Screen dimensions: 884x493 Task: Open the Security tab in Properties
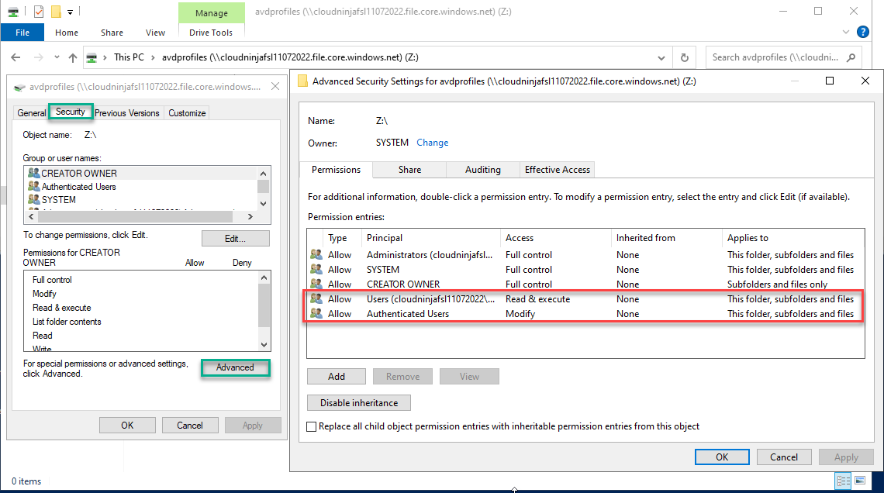71,112
